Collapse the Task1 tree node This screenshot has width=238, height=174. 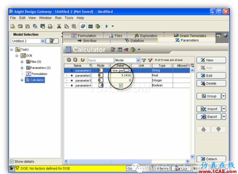coord(12,50)
